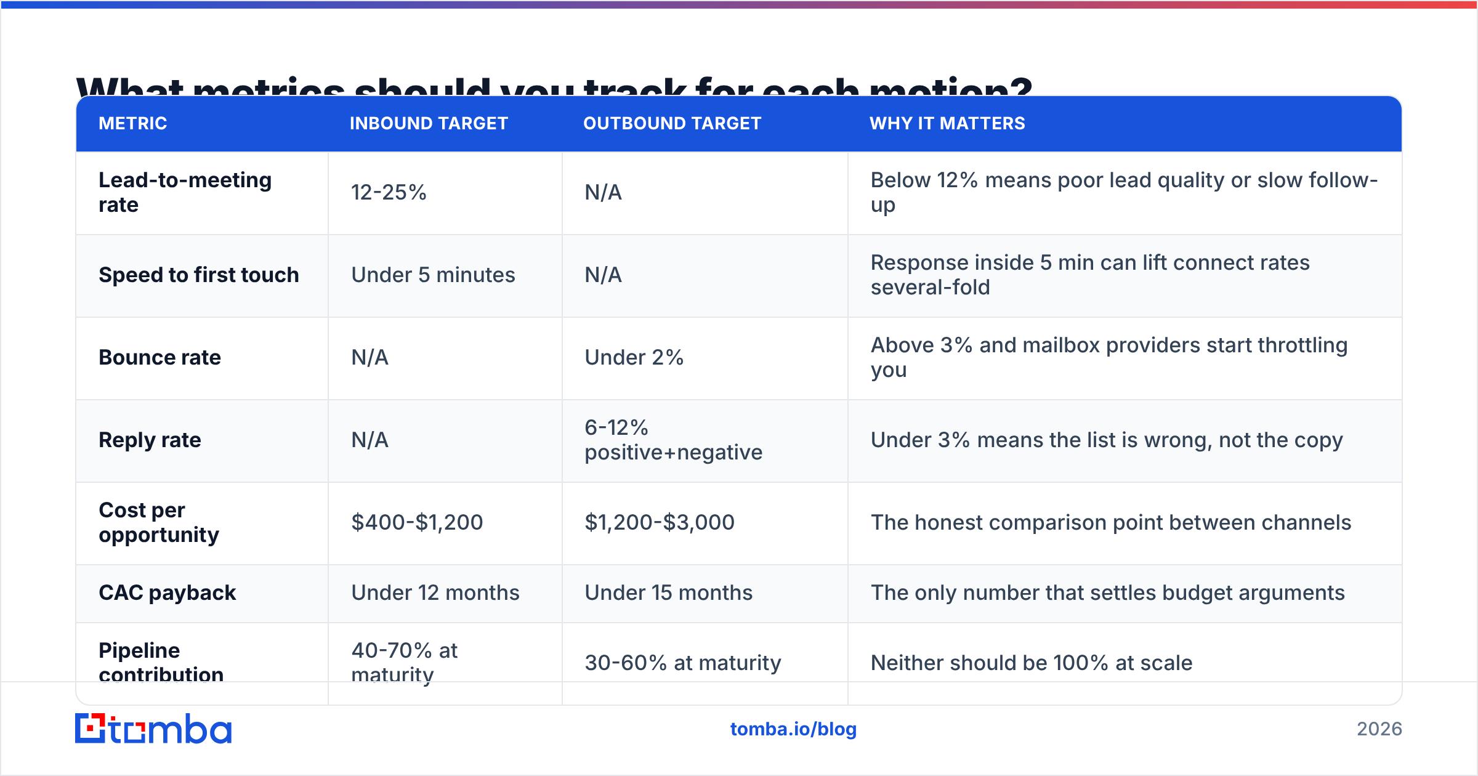
Task: Click the Bounce rate inbound N/A cell
Action: [369, 357]
